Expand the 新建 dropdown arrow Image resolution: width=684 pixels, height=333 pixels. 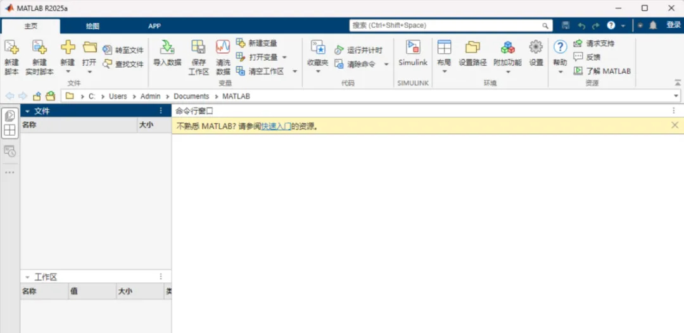(68, 71)
